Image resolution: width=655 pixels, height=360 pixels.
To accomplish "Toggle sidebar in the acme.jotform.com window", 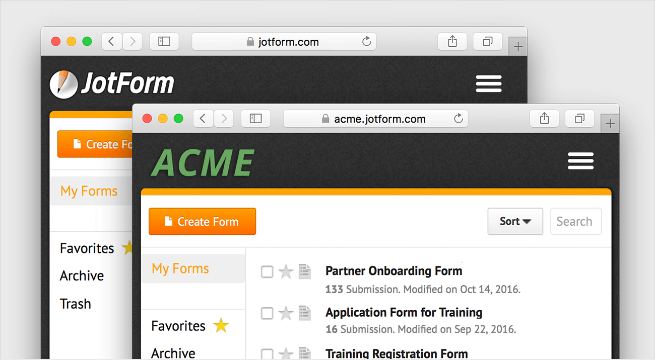I will [x=256, y=119].
